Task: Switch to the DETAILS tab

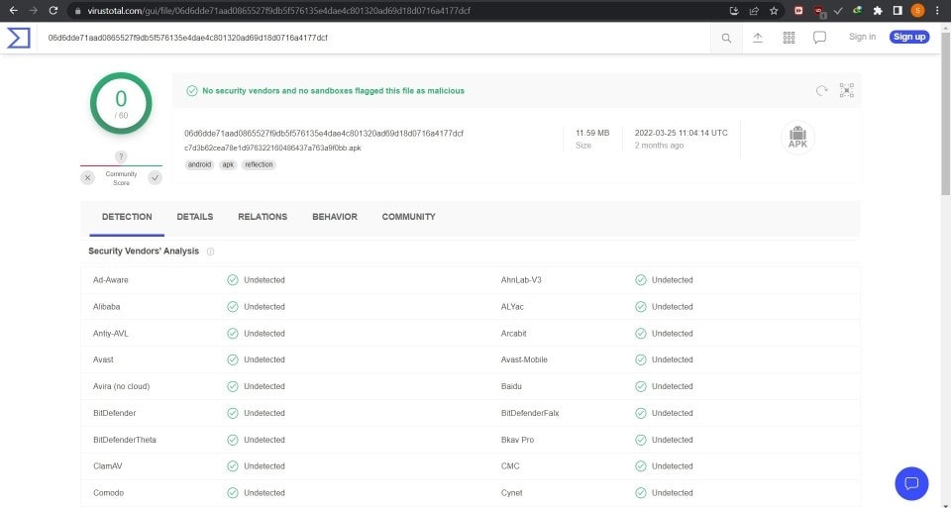Action: 195,217
